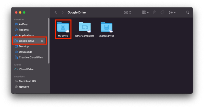The image size is (204, 108).
Task: Click the "My Drive" folder label
Action: [63, 36]
